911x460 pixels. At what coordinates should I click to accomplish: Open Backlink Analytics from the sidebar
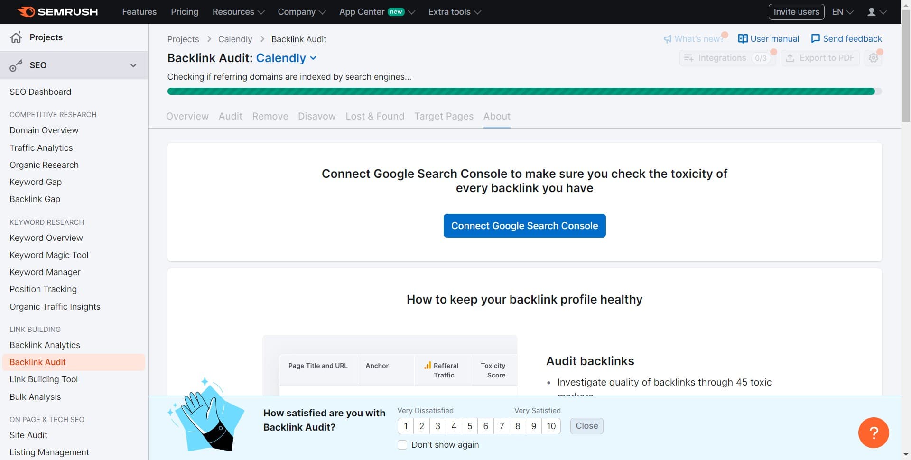click(45, 345)
